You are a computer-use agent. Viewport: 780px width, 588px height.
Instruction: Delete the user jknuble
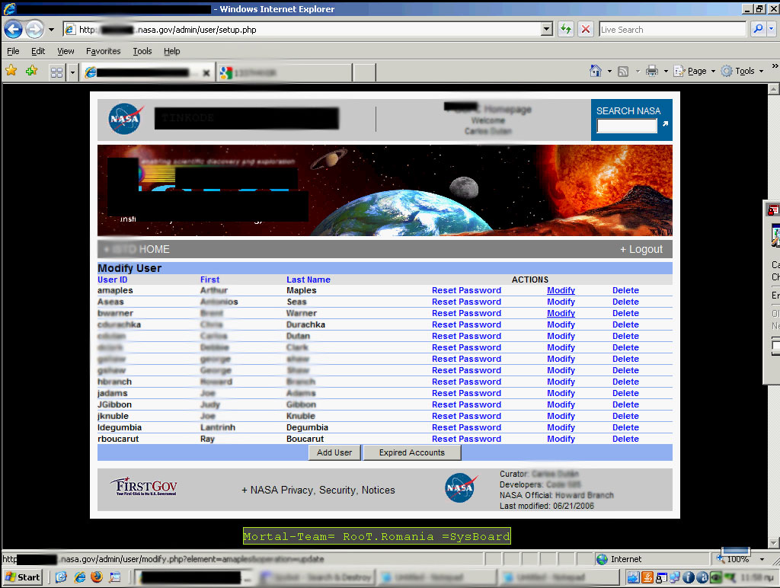(625, 417)
